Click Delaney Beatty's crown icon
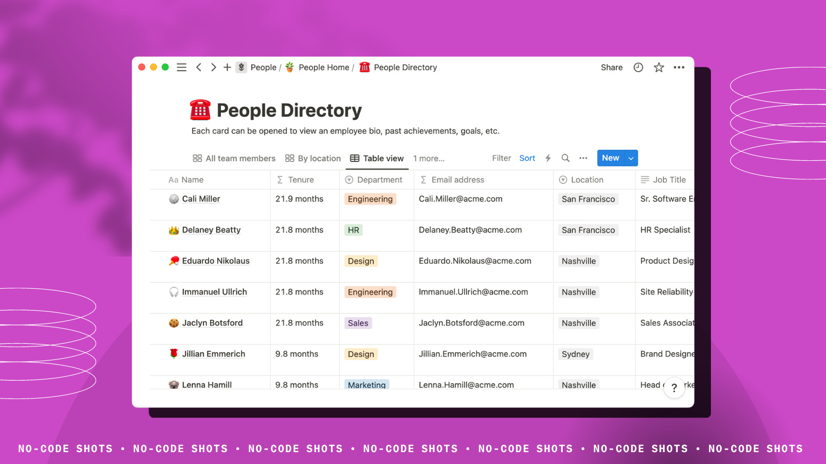Image resolution: width=826 pixels, height=464 pixels. 174,230
